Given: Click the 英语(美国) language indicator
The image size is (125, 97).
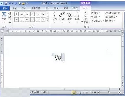Looking at the screenshot, I should (34, 92).
